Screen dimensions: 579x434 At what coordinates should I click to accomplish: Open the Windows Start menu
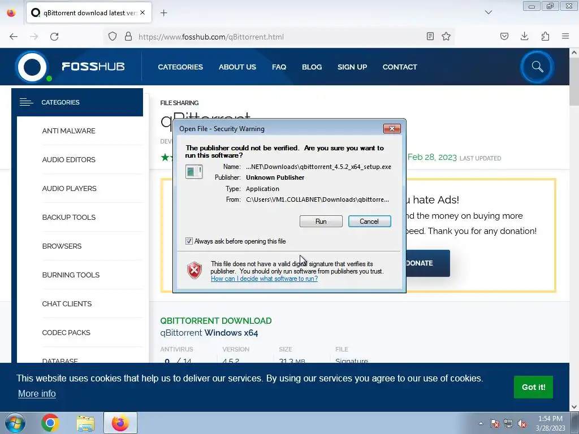[x=15, y=423]
